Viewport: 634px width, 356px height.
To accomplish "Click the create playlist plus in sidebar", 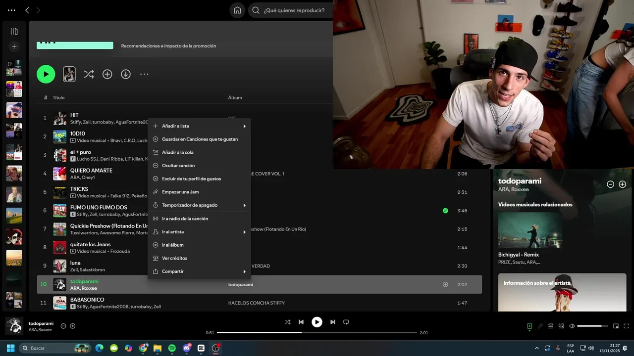I will click(14, 46).
